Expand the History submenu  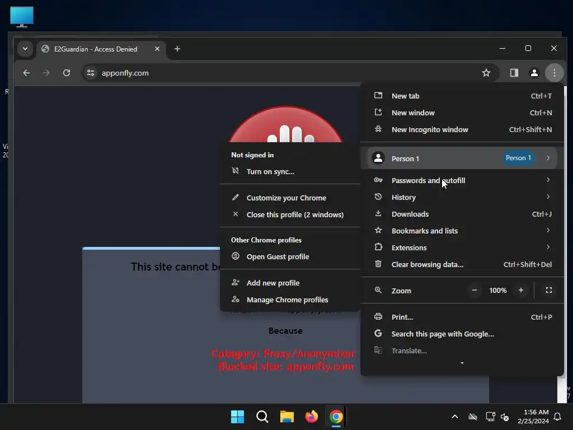pyautogui.click(x=462, y=197)
